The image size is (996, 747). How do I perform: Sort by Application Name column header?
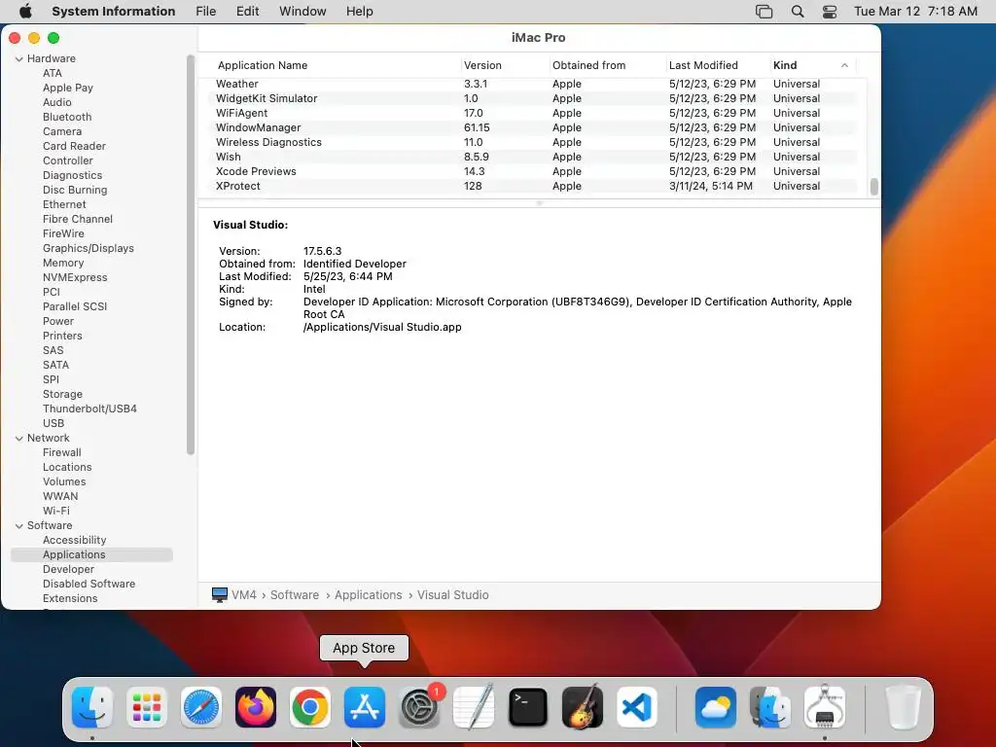(263, 65)
